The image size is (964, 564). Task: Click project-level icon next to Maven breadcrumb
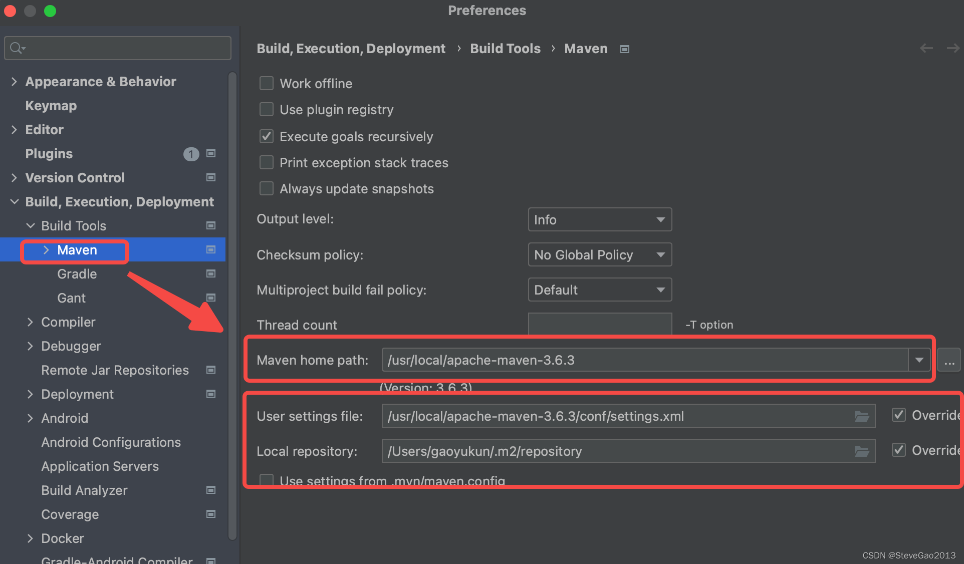pos(624,49)
